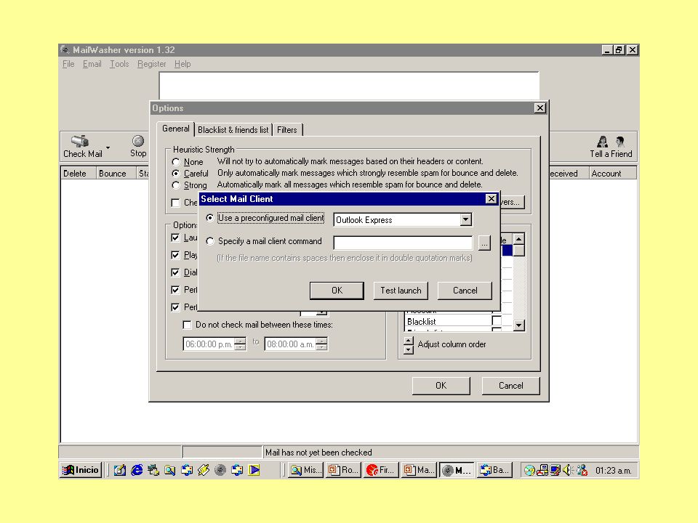This screenshot has width=698, height=523.
Task: Open the Inicio start menu
Action: click(x=81, y=470)
